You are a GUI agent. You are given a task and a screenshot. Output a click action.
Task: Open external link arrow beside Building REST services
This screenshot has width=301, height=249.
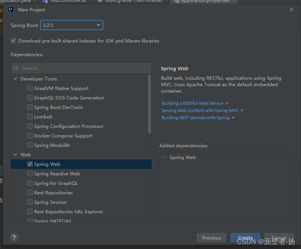(233, 118)
